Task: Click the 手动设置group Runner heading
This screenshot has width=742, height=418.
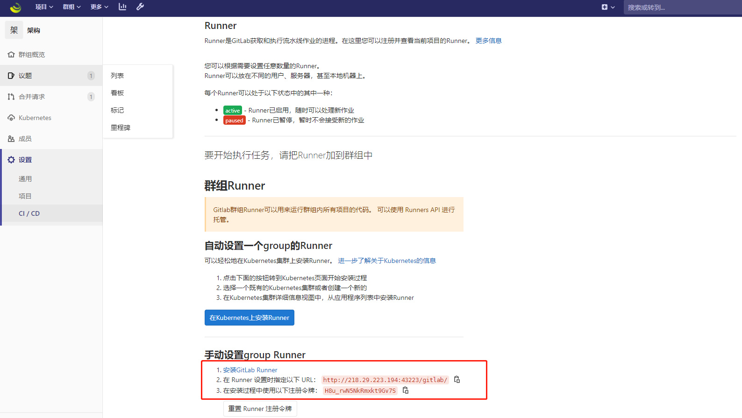Action: coord(255,355)
